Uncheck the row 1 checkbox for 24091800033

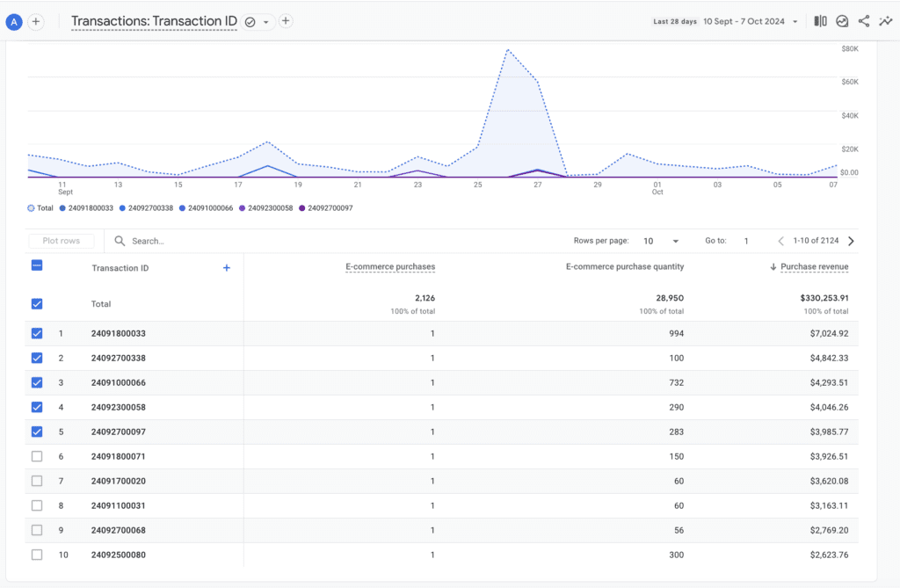[37, 333]
